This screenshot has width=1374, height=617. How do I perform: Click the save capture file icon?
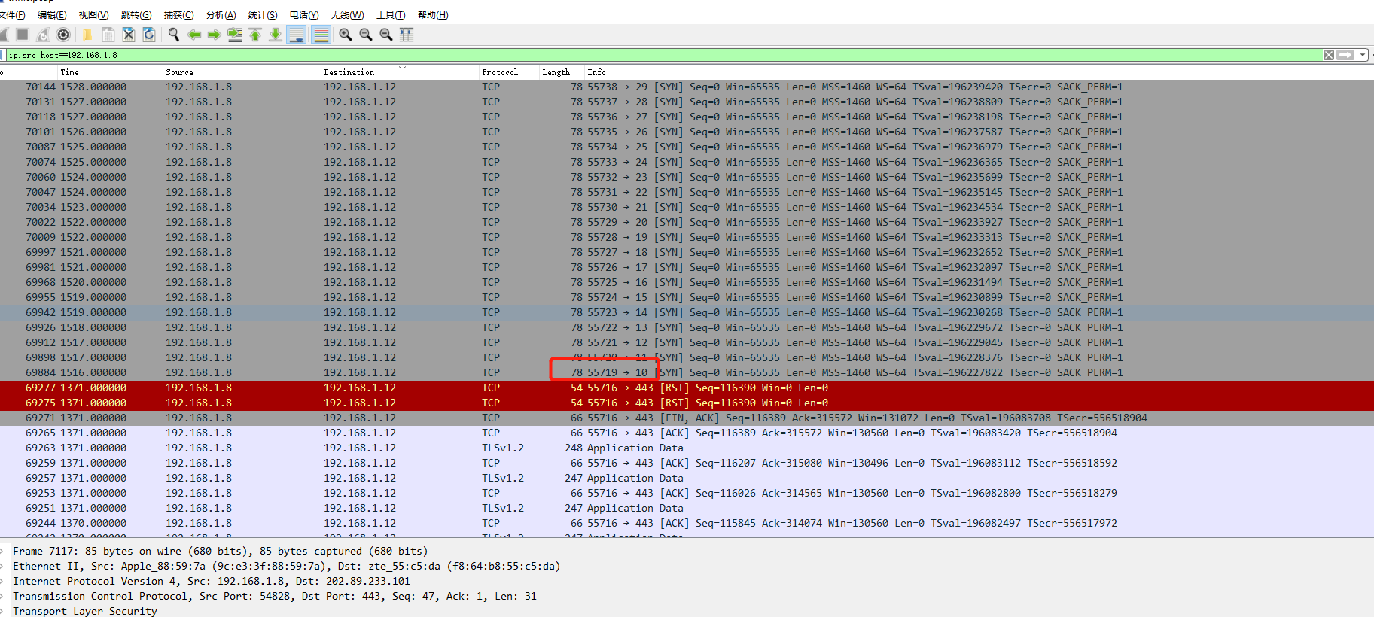(108, 35)
